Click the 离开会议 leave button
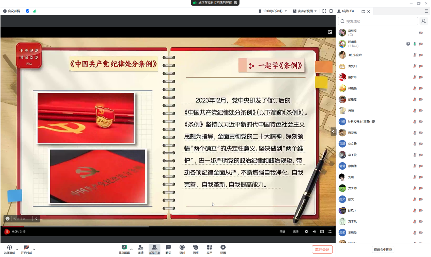Image resolution: width=431 pixels, height=257 pixels. (322, 250)
